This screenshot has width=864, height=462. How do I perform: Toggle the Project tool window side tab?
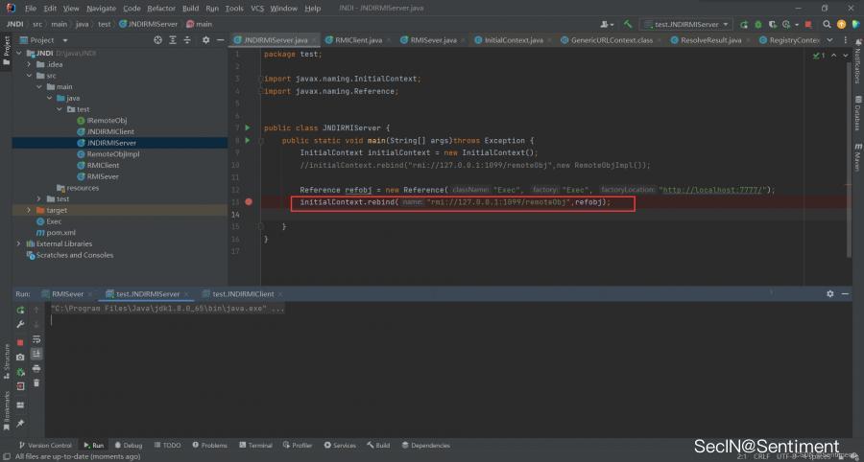(x=6, y=46)
